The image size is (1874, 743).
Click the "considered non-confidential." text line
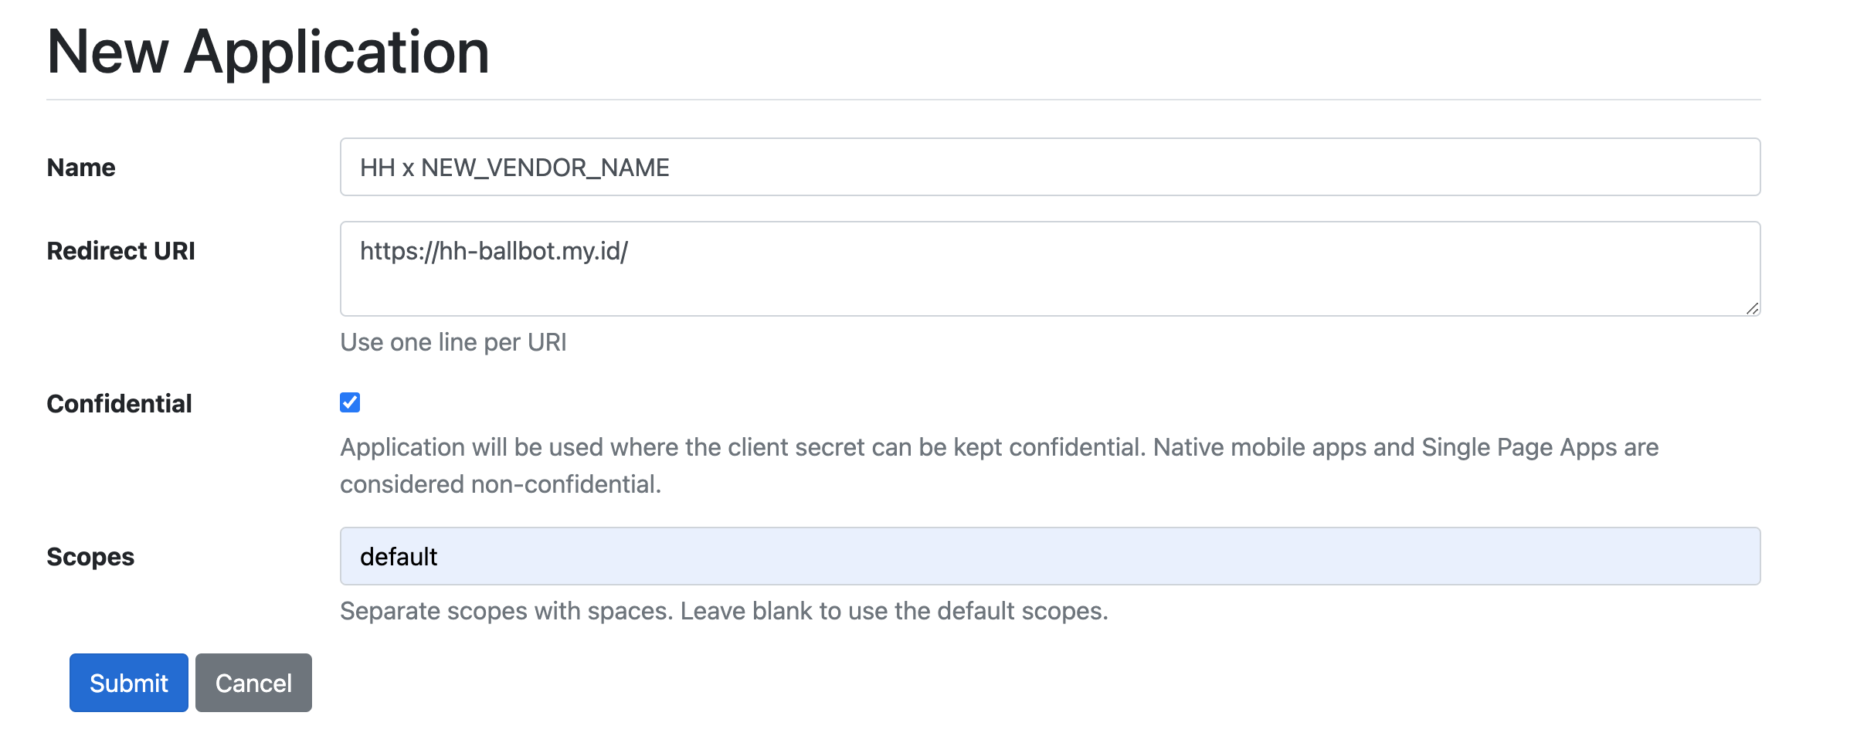(501, 484)
